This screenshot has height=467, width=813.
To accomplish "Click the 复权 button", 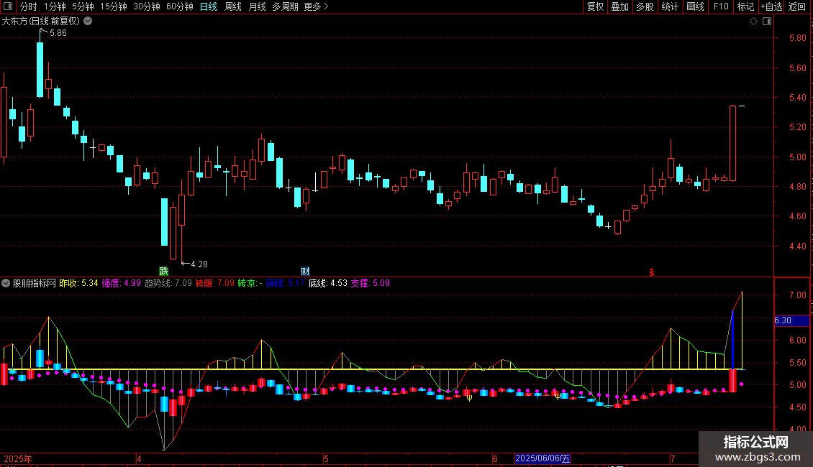I will coord(595,6).
